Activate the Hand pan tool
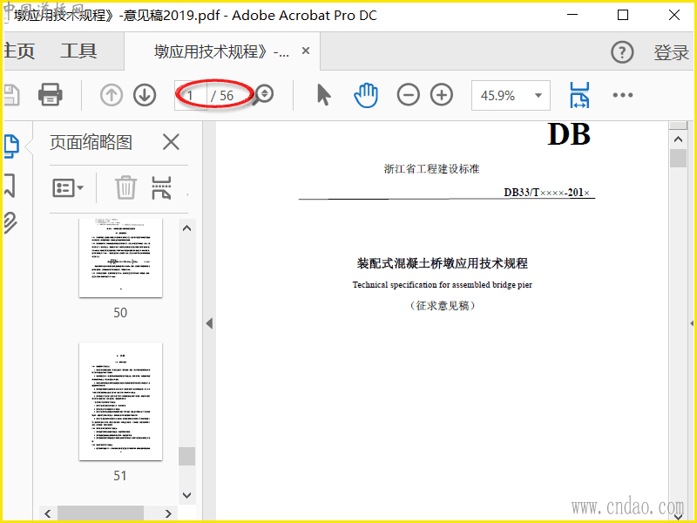The width and height of the screenshot is (697, 523). (x=366, y=95)
